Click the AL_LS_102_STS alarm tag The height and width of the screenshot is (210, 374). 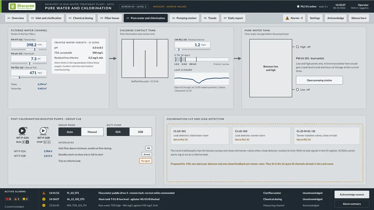pos(76,199)
